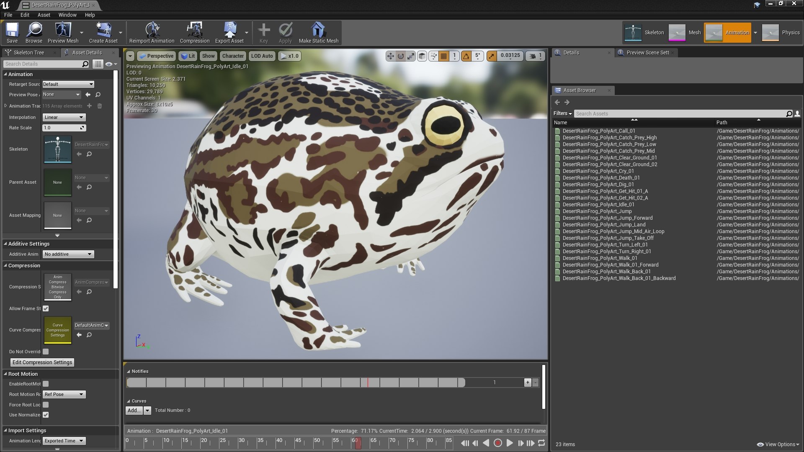Click Edit Compression Settings button
The image size is (804, 452).
(42, 362)
